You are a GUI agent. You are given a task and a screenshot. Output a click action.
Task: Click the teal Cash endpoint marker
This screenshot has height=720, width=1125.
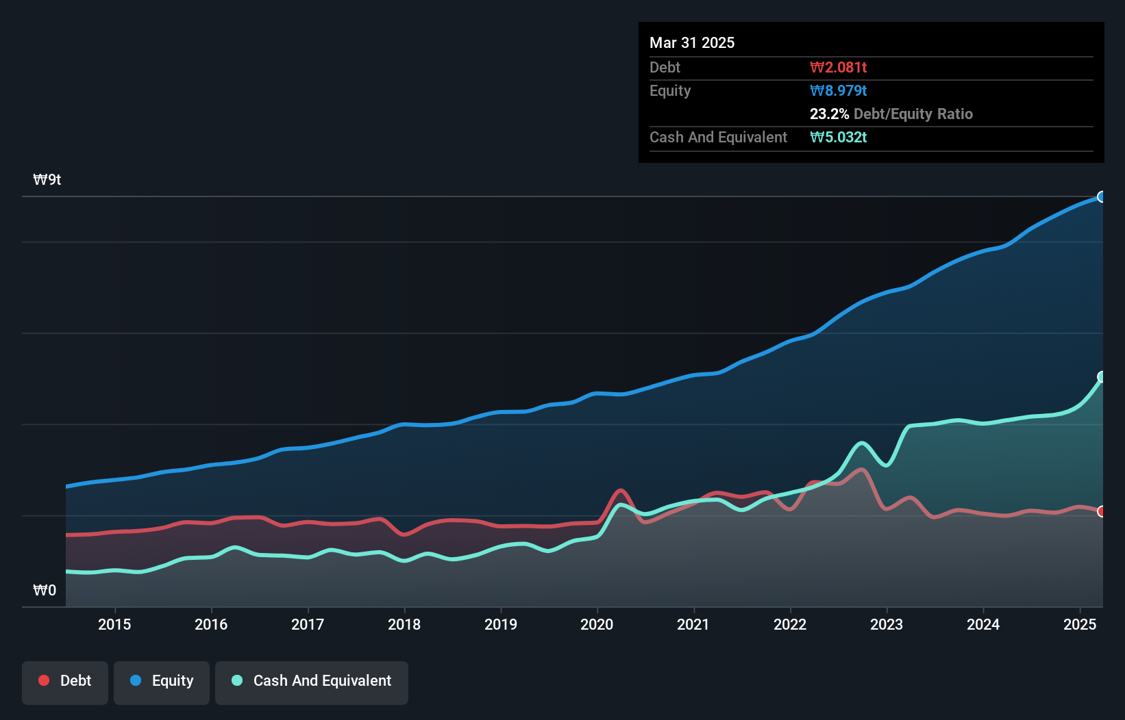click(x=1102, y=377)
